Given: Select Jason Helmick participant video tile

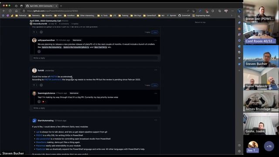Looking at the screenshot, I should (261, 79).
